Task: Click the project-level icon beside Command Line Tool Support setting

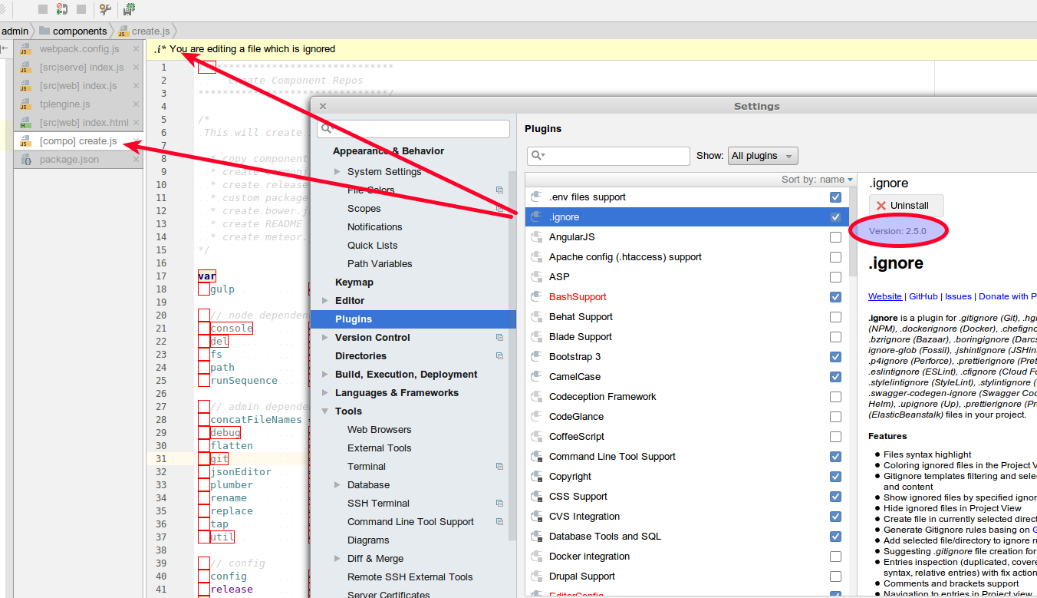Action: pos(499,522)
